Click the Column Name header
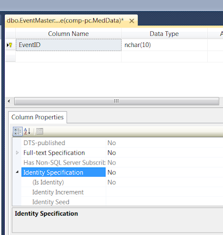The width and height of the screenshot is (223, 235). pyautogui.click(x=68, y=33)
